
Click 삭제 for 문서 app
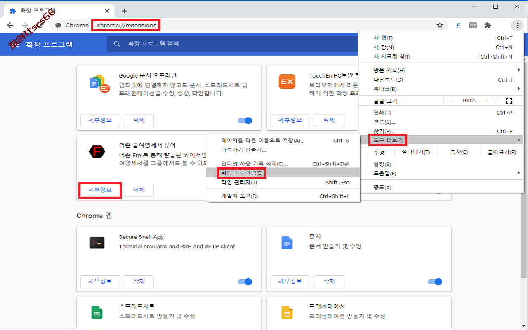(329, 282)
